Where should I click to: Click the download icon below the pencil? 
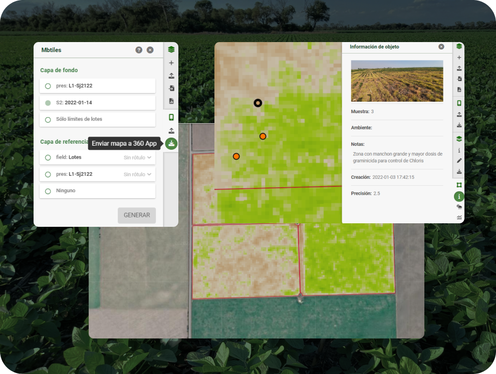click(x=459, y=172)
